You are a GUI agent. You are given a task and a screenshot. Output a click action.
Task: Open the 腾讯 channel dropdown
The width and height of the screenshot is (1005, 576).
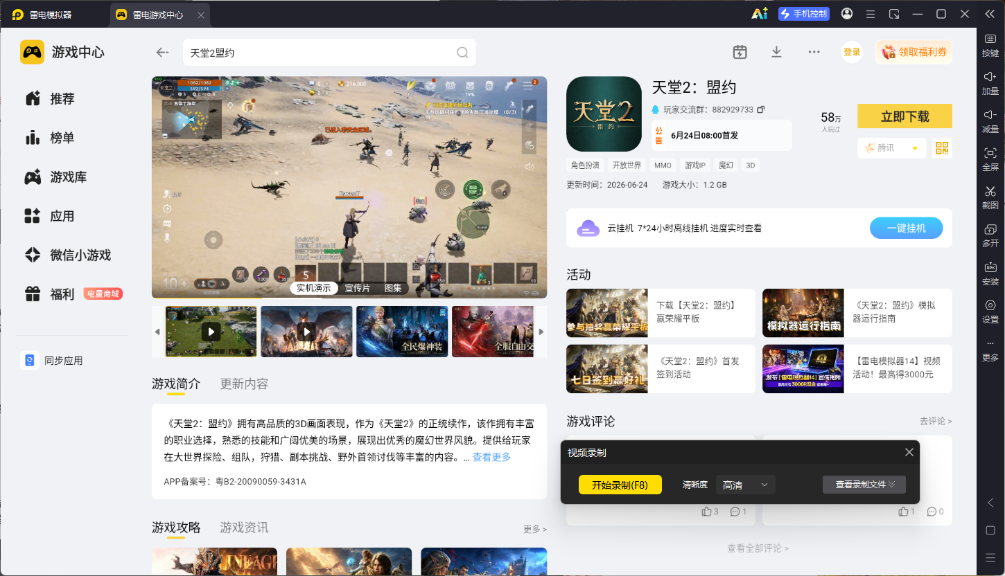click(x=891, y=147)
